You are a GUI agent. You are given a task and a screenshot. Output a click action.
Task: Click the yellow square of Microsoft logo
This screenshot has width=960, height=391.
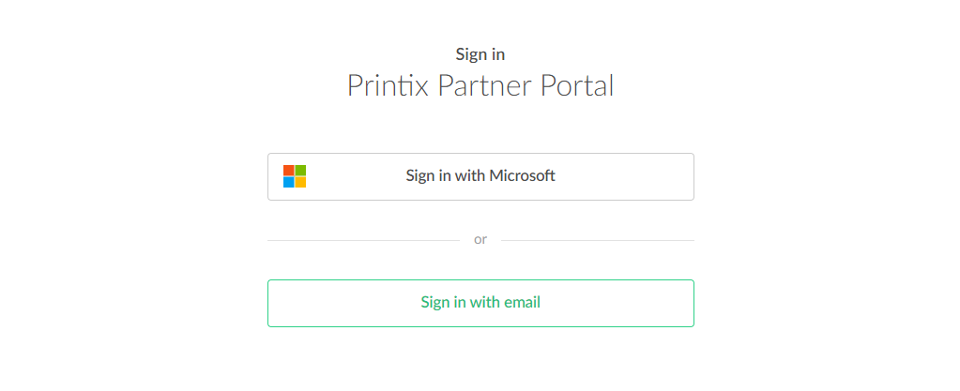pos(300,182)
